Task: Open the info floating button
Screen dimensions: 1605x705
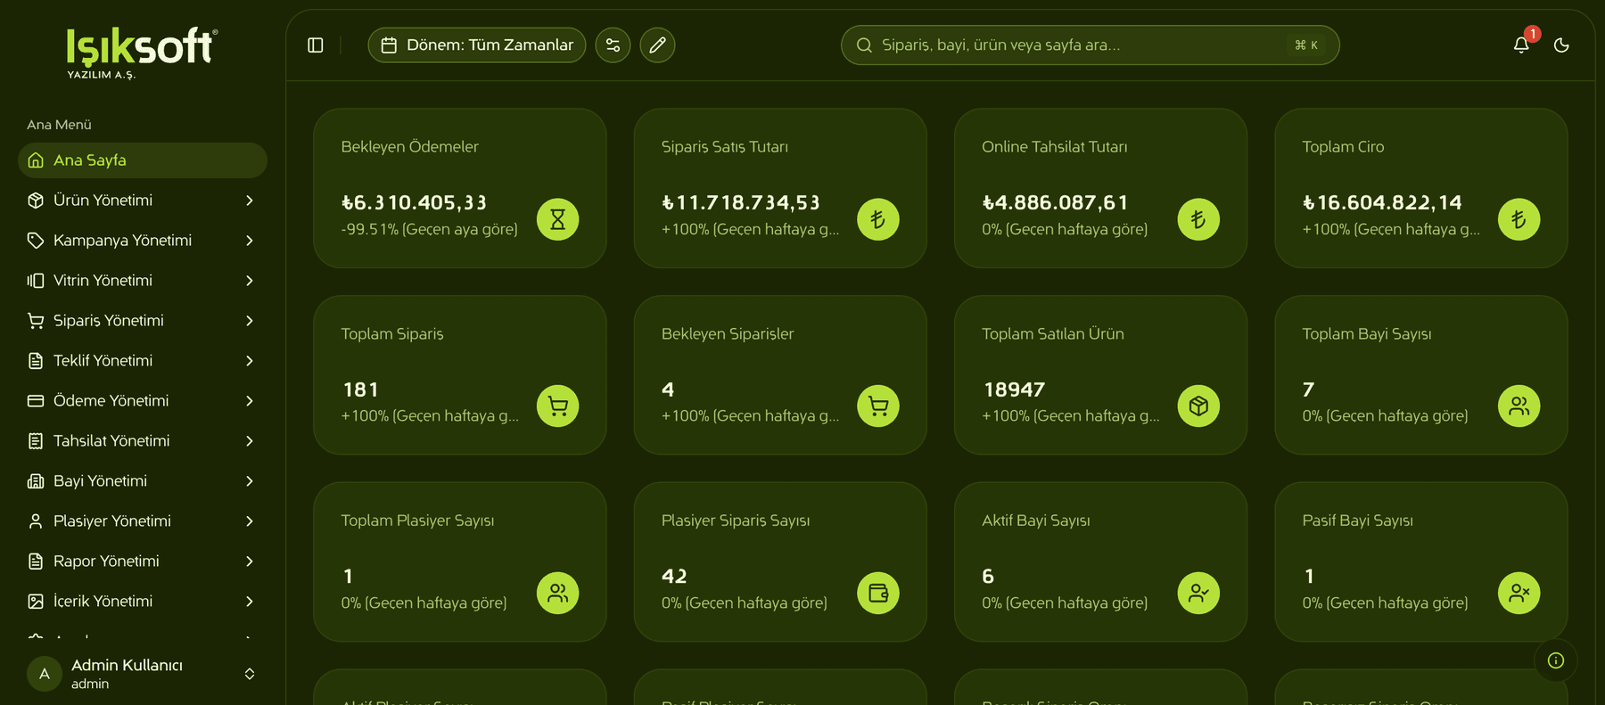Action: click(x=1556, y=660)
